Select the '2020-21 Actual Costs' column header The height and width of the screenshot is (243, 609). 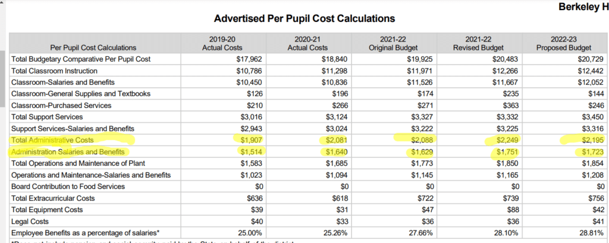(308, 43)
